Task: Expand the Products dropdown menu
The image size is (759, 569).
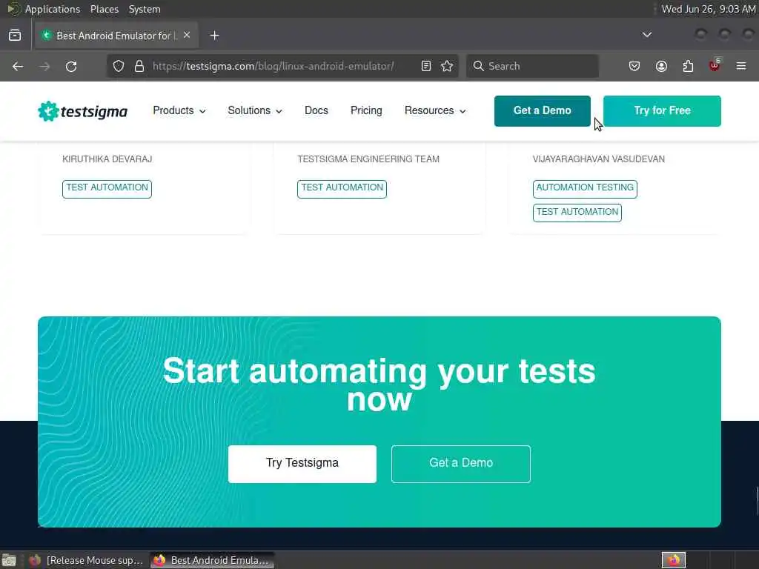Action: pos(179,111)
